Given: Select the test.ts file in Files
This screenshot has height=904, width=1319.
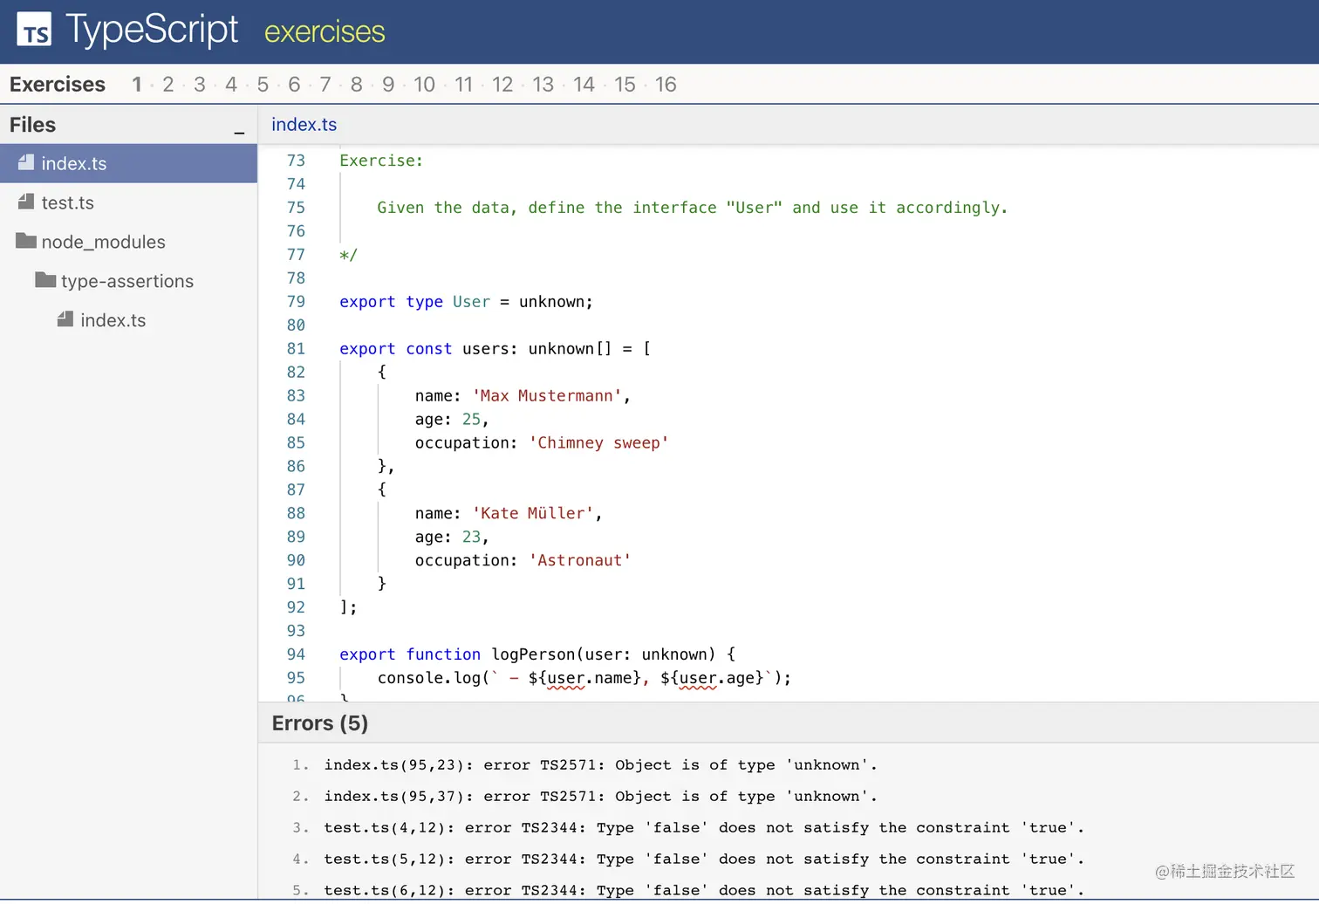Looking at the screenshot, I should point(128,202).
